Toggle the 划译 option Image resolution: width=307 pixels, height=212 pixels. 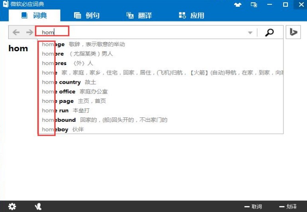(x=288, y=206)
